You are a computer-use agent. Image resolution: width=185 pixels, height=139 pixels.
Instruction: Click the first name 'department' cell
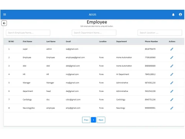point(28,91)
